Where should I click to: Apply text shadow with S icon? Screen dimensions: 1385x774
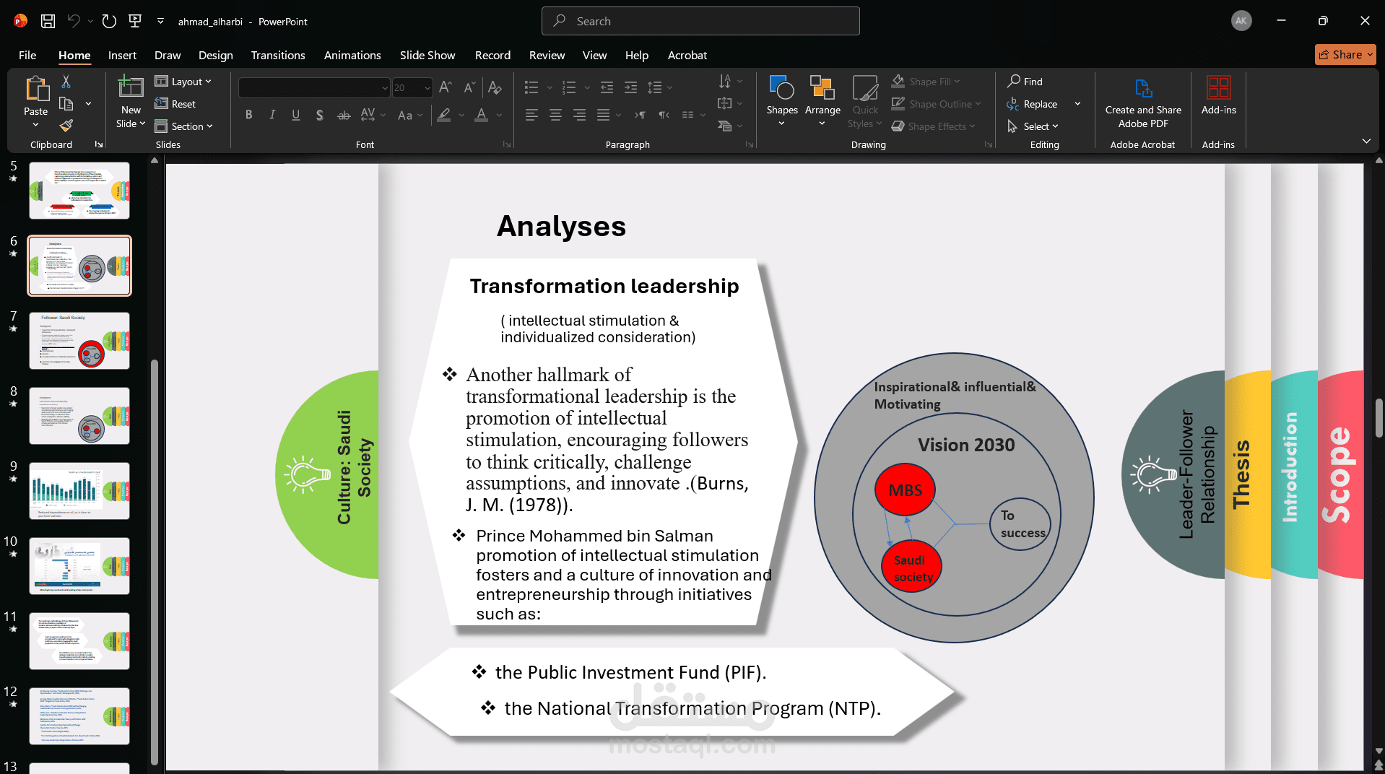click(319, 115)
